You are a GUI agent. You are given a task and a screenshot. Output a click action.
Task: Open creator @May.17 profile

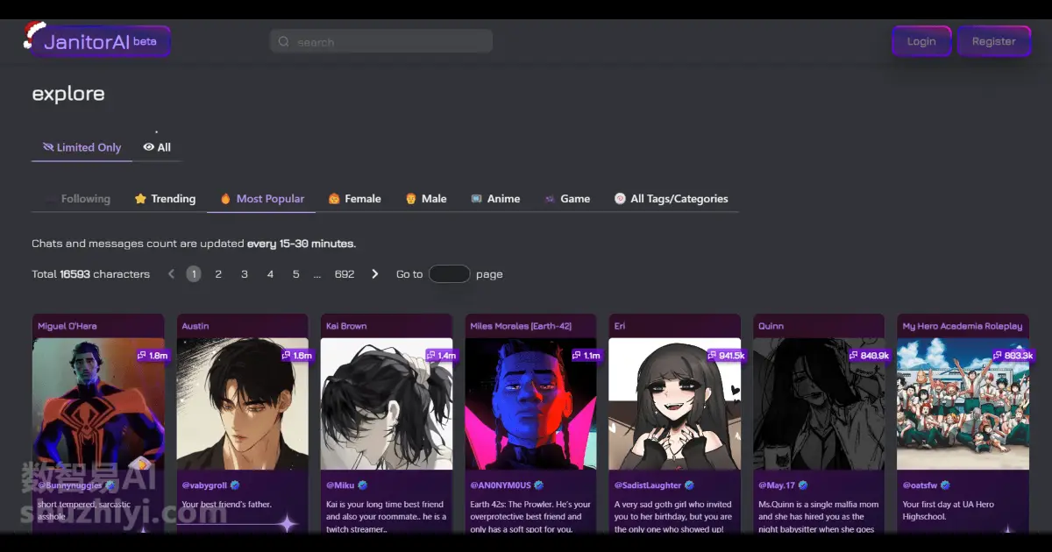[x=777, y=485]
